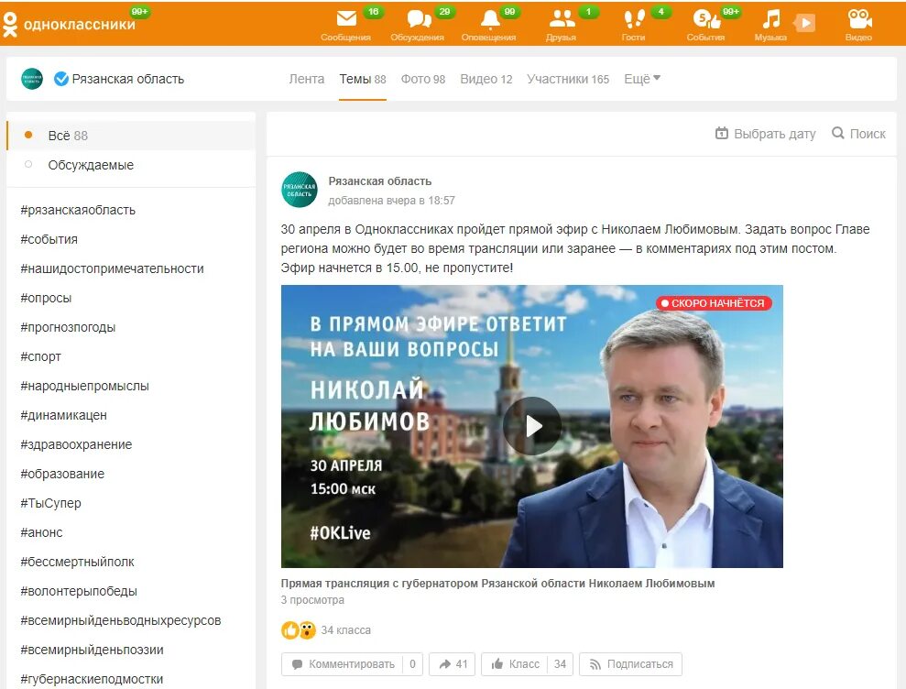Expand the "Ещё" dropdown menu

pos(642,79)
